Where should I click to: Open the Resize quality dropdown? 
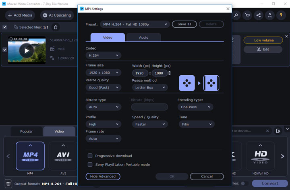pos(104,88)
